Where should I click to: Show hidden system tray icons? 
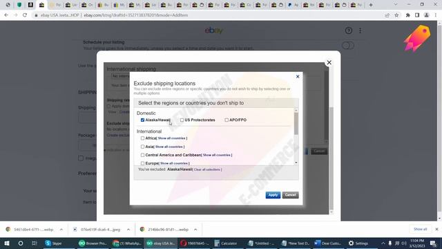click(x=383, y=243)
